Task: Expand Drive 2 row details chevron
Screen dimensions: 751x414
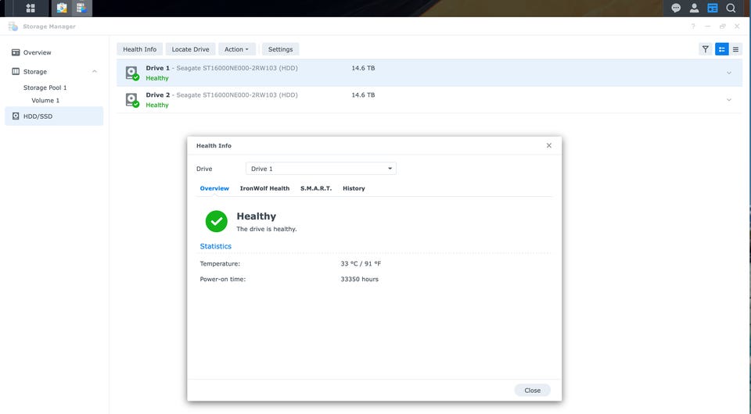Action: point(729,100)
